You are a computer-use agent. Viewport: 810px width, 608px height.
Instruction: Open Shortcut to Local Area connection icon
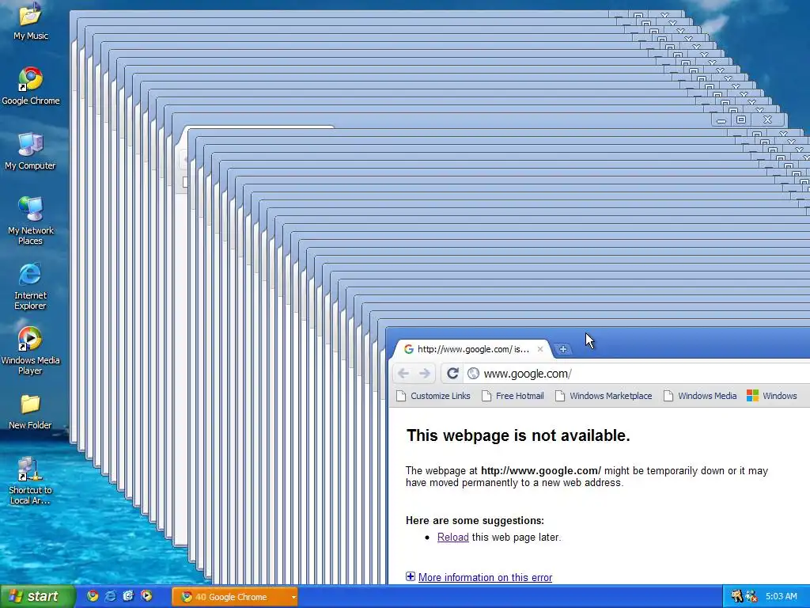click(31, 481)
